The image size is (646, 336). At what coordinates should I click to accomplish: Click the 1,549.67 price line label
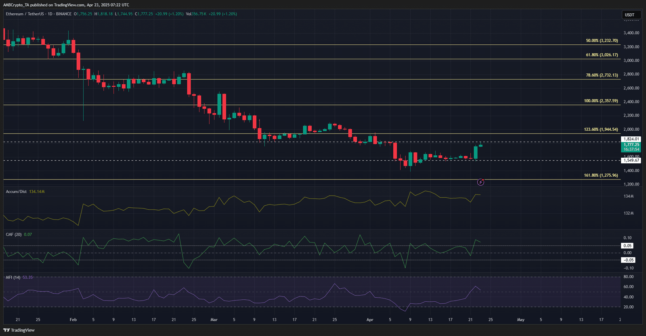(631, 161)
